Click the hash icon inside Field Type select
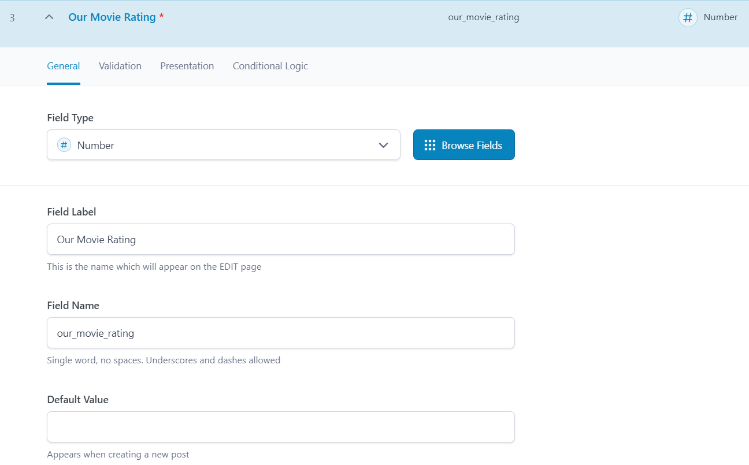This screenshot has height=465, width=749. point(64,145)
